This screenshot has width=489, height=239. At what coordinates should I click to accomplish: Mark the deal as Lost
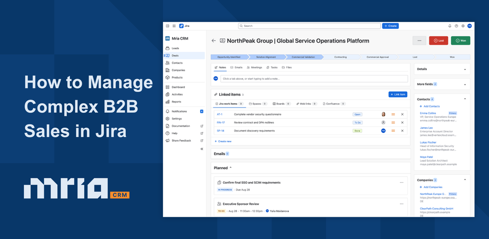pyautogui.click(x=439, y=41)
